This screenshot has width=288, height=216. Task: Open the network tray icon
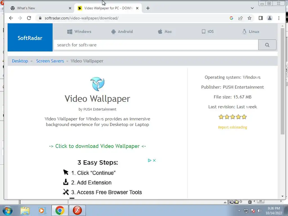[246, 211]
